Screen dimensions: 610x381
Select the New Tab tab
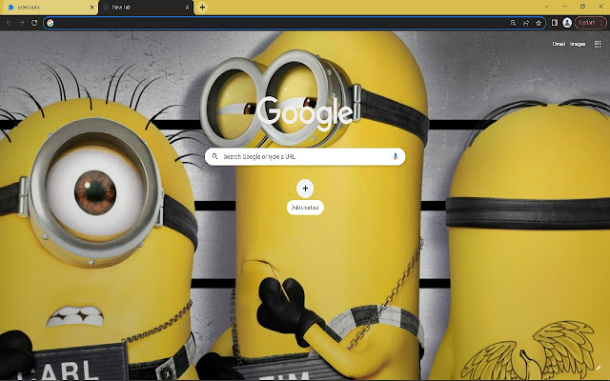146,8
